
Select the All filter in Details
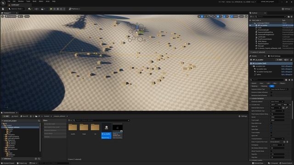coord(272,86)
